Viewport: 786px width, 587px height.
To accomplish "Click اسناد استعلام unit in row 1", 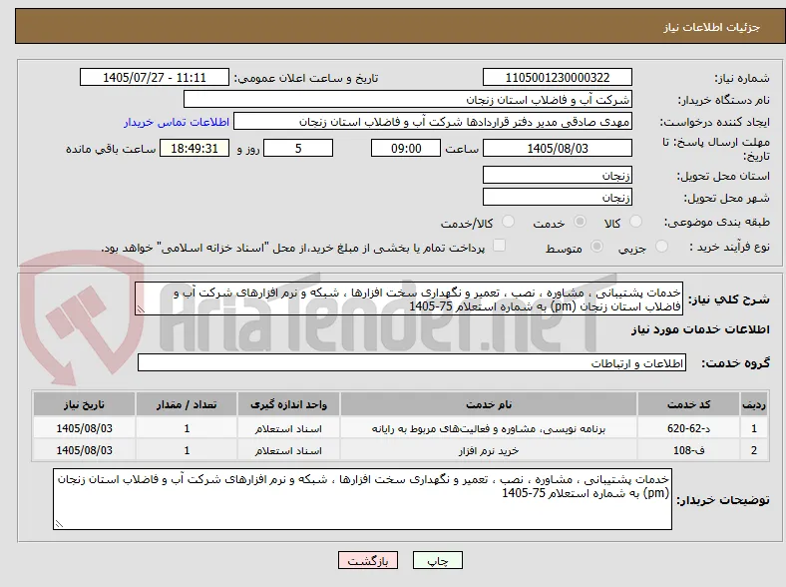I will (x=288, y=428).
